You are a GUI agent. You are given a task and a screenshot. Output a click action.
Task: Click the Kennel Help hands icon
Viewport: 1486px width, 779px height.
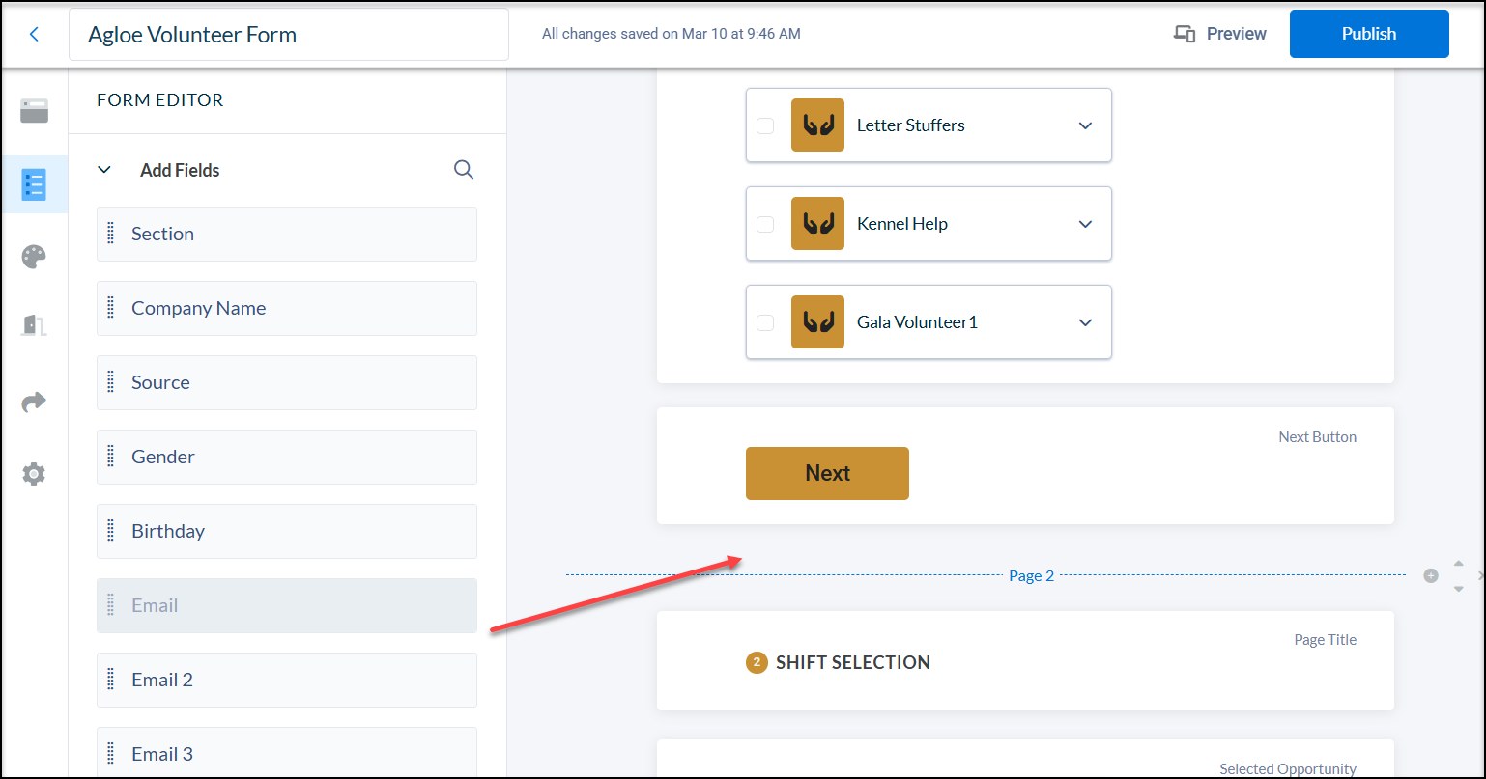click(x=817, y=224)
